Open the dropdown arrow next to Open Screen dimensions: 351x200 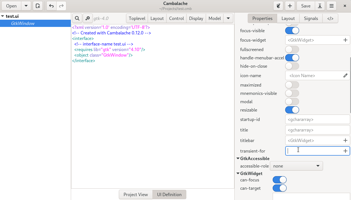26,6
